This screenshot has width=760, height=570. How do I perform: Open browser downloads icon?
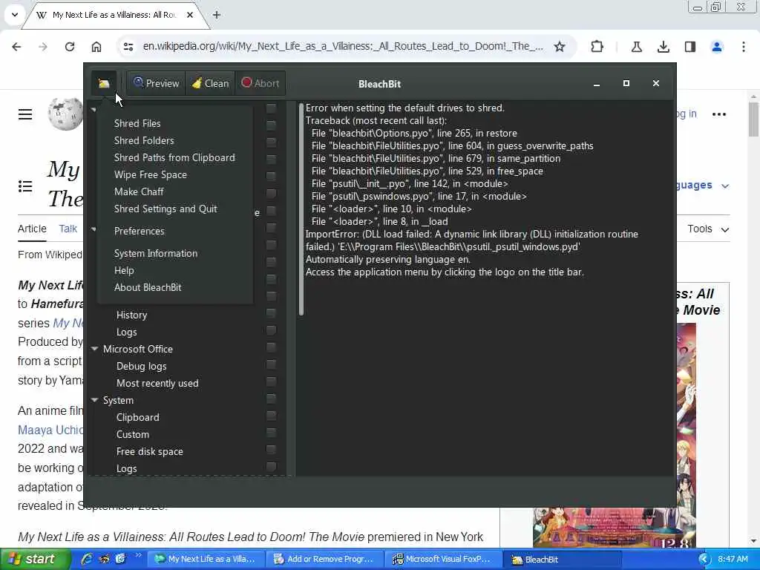pos(663,47)
